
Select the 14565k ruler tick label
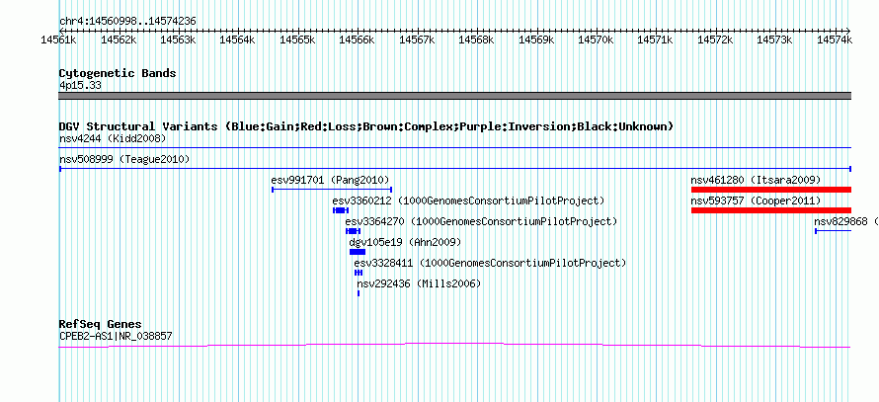point(297,40)
